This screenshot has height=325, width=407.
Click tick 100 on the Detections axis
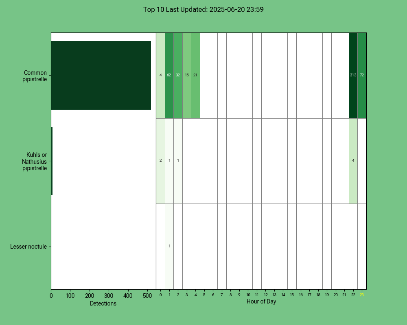pos(70,296)
